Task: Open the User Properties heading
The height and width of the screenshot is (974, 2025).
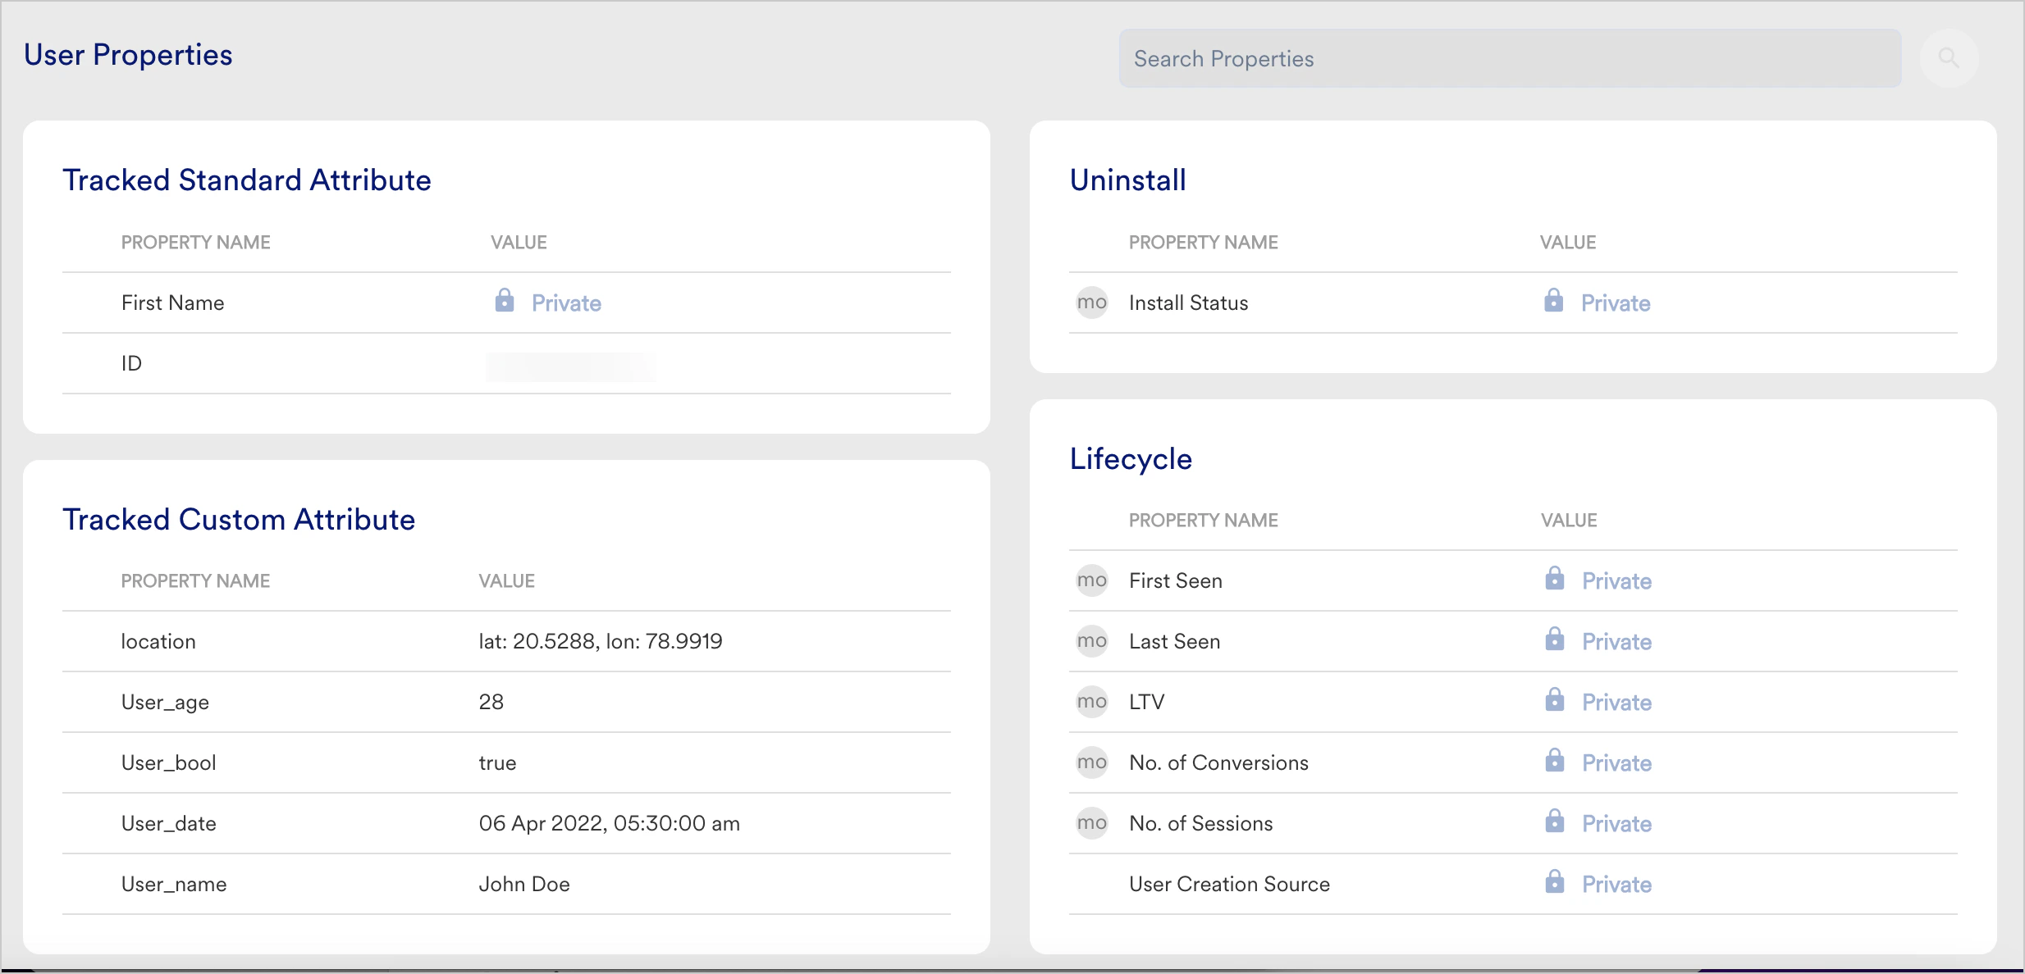Action: pos(128,54)
